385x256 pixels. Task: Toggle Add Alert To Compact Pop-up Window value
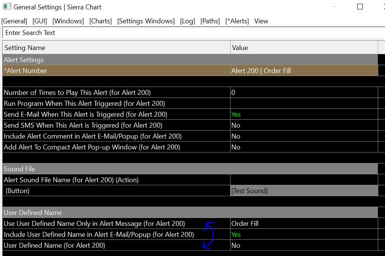pyautogui.click(x=304, y=147)
